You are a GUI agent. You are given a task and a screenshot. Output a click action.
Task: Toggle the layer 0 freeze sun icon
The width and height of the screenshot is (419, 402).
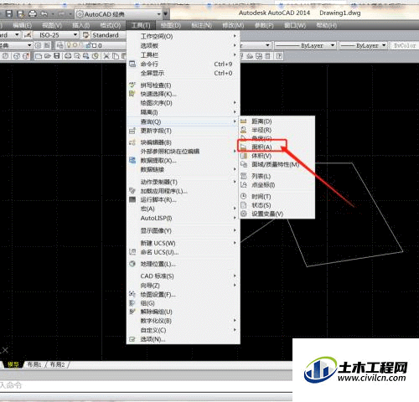tap(75, 45)
